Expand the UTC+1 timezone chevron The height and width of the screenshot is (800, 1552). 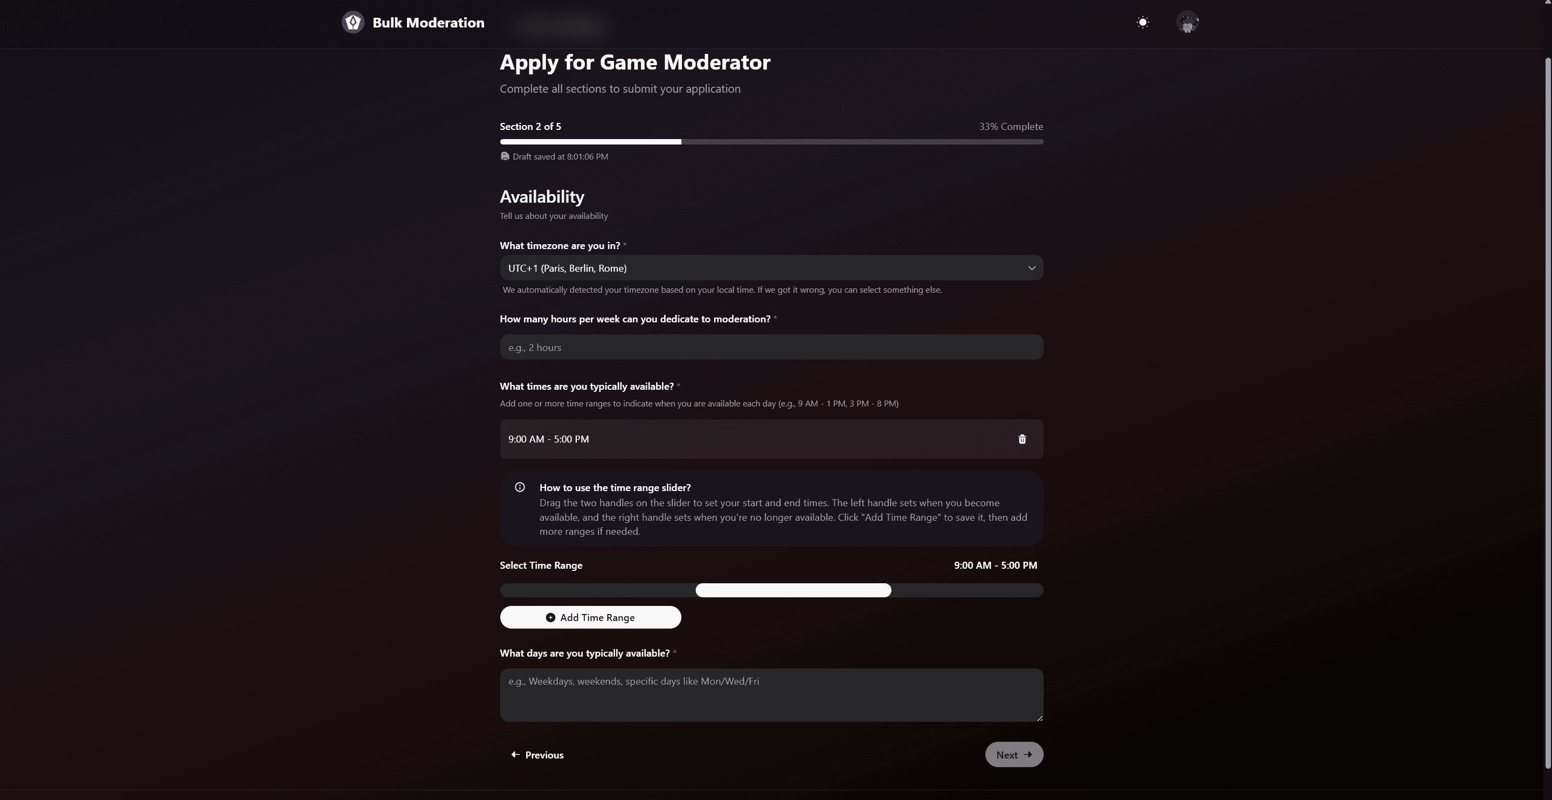(1031, 267)
